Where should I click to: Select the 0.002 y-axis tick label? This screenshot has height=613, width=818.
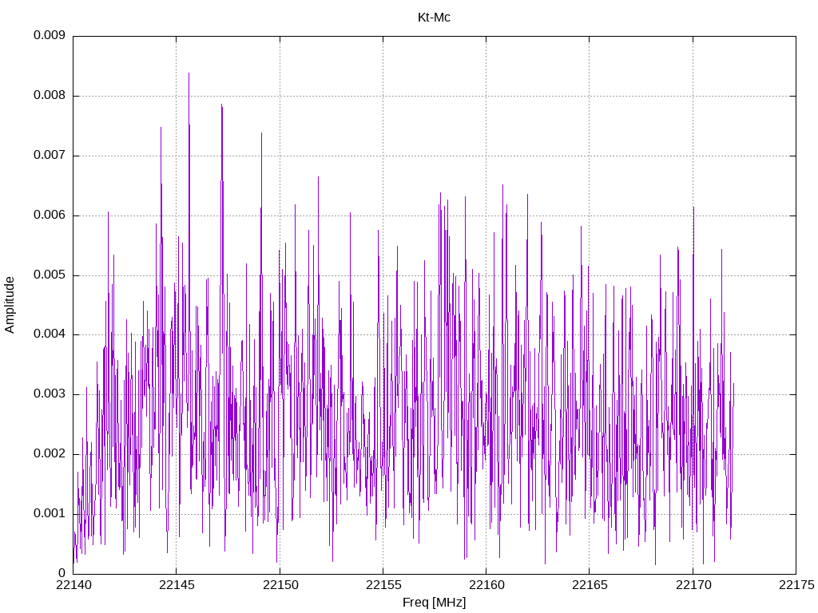49,454
